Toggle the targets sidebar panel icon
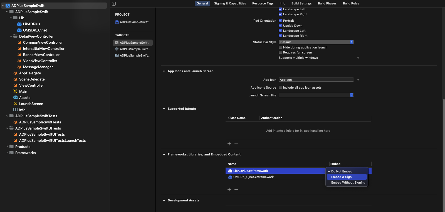The height and width of the screenshot is (212, 445). (x=114, y=4)
